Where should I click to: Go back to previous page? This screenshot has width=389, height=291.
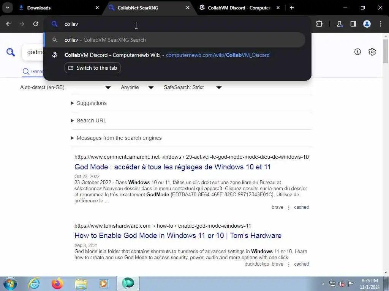point(8,24)
